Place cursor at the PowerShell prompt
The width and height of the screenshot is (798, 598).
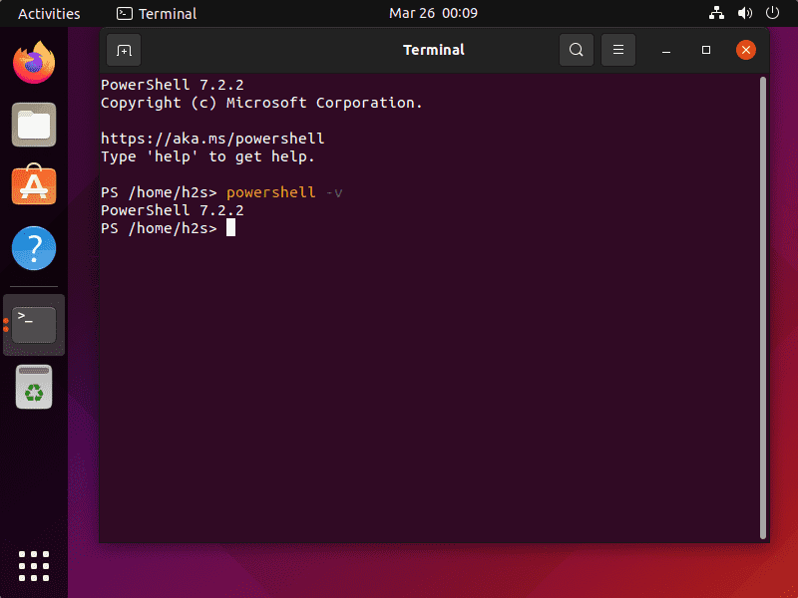(x=231, y=227)
